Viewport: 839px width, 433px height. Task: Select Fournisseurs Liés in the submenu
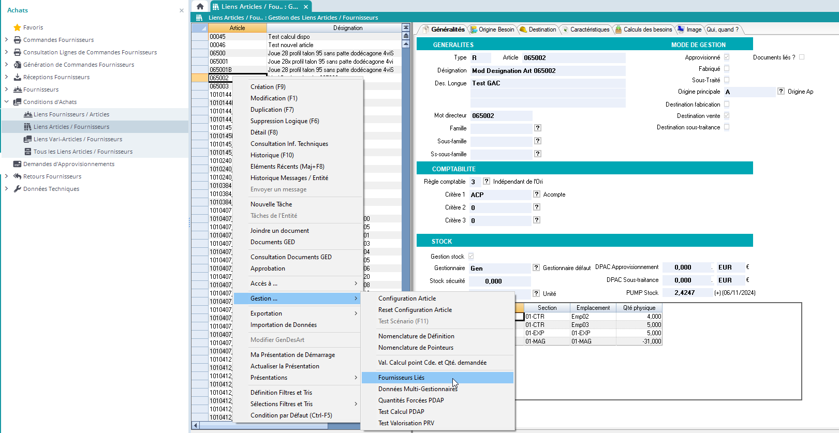(x=401, y=378)
